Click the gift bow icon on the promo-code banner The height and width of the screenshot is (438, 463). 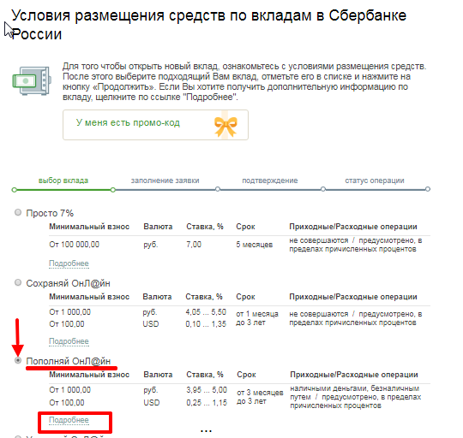coord(225,126)
